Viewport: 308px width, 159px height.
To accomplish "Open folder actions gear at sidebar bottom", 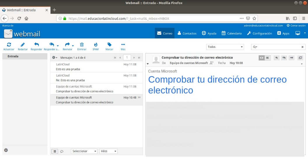I will tap(6, 150).
